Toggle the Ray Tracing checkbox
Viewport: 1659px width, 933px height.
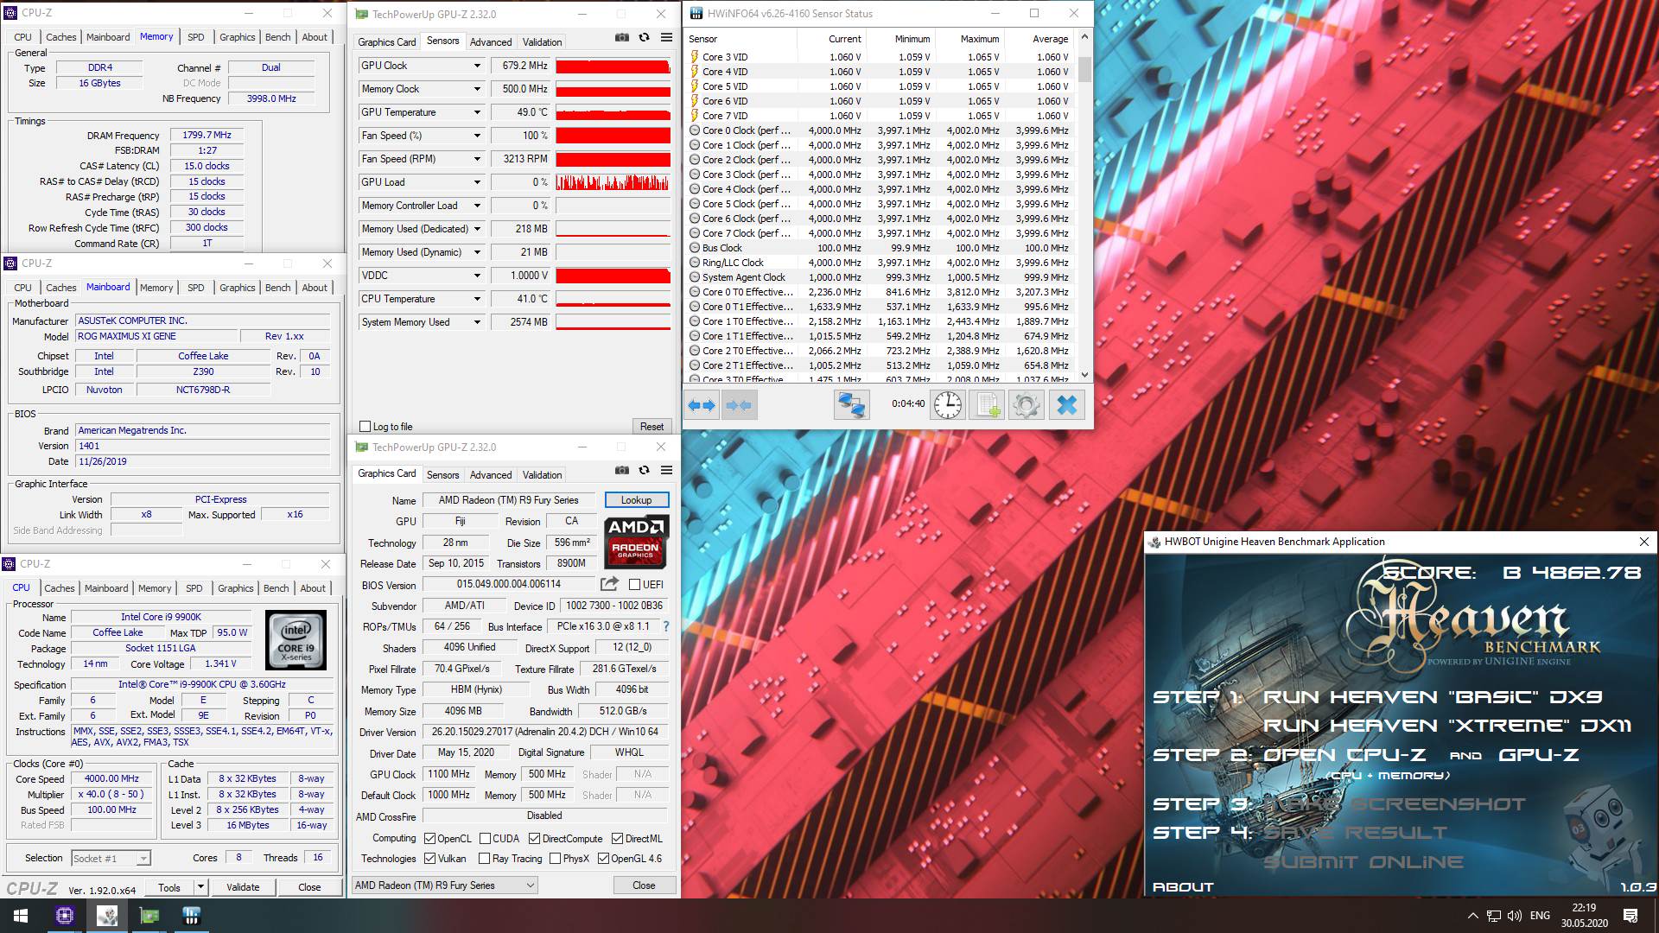tap(483, 859)
